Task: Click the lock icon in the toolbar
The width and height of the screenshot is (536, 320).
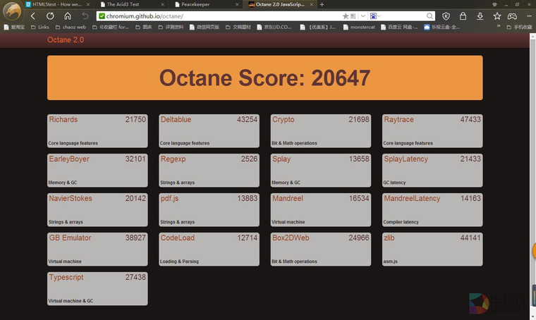Action: (x=463, y=16)
